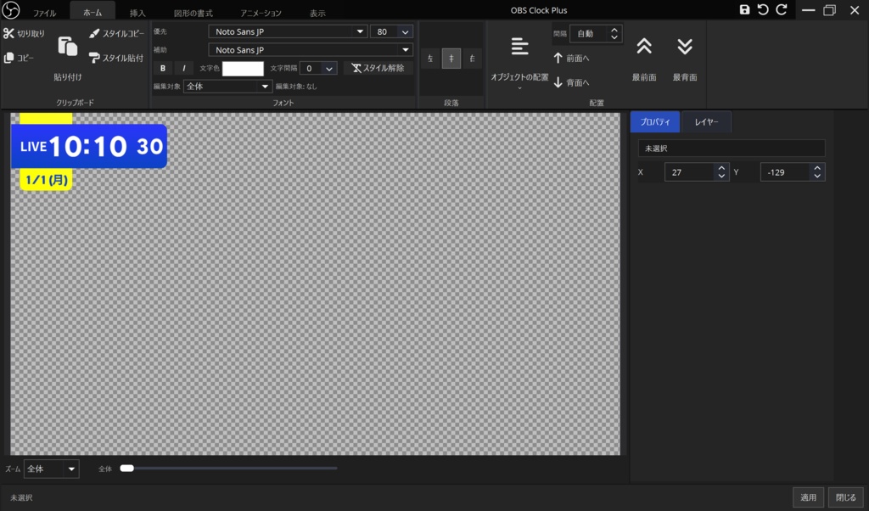Click the Cut (切り取り) scissors button
The width and height of the screenshot is (869, 511).
24,34
